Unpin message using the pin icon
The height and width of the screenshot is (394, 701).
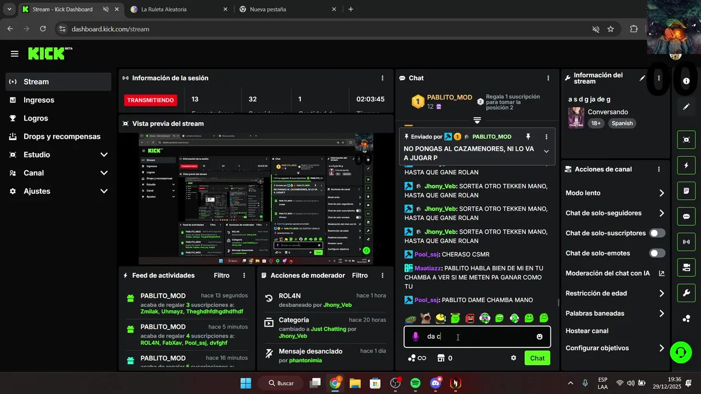click(x=528, y=137)
